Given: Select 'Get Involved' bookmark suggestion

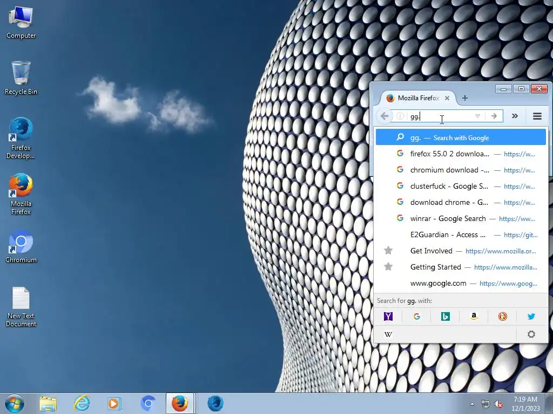Looking at the screenshot, I should point(461,251).
